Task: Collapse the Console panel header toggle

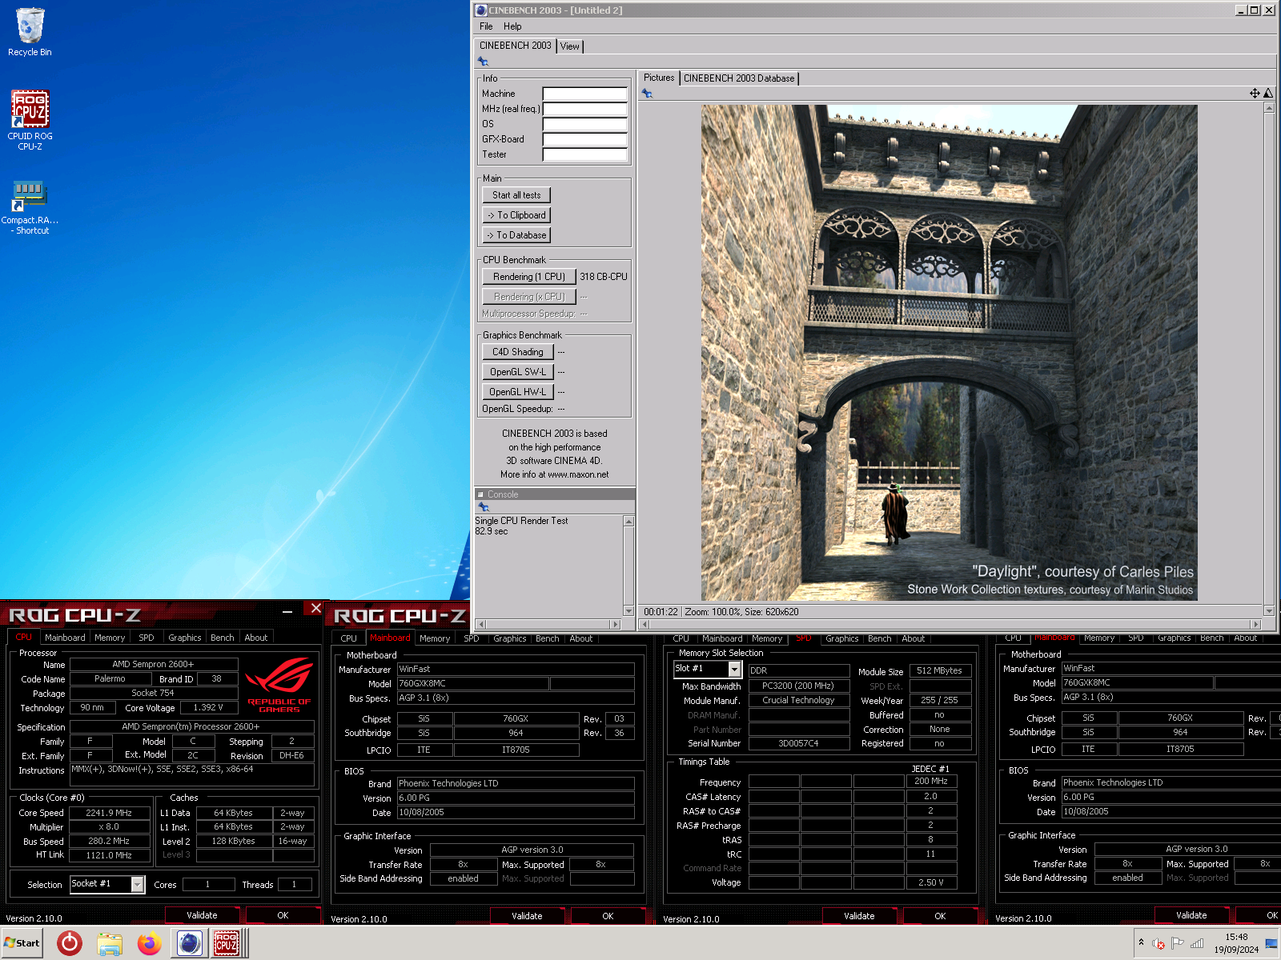Action: coord(480,494)
